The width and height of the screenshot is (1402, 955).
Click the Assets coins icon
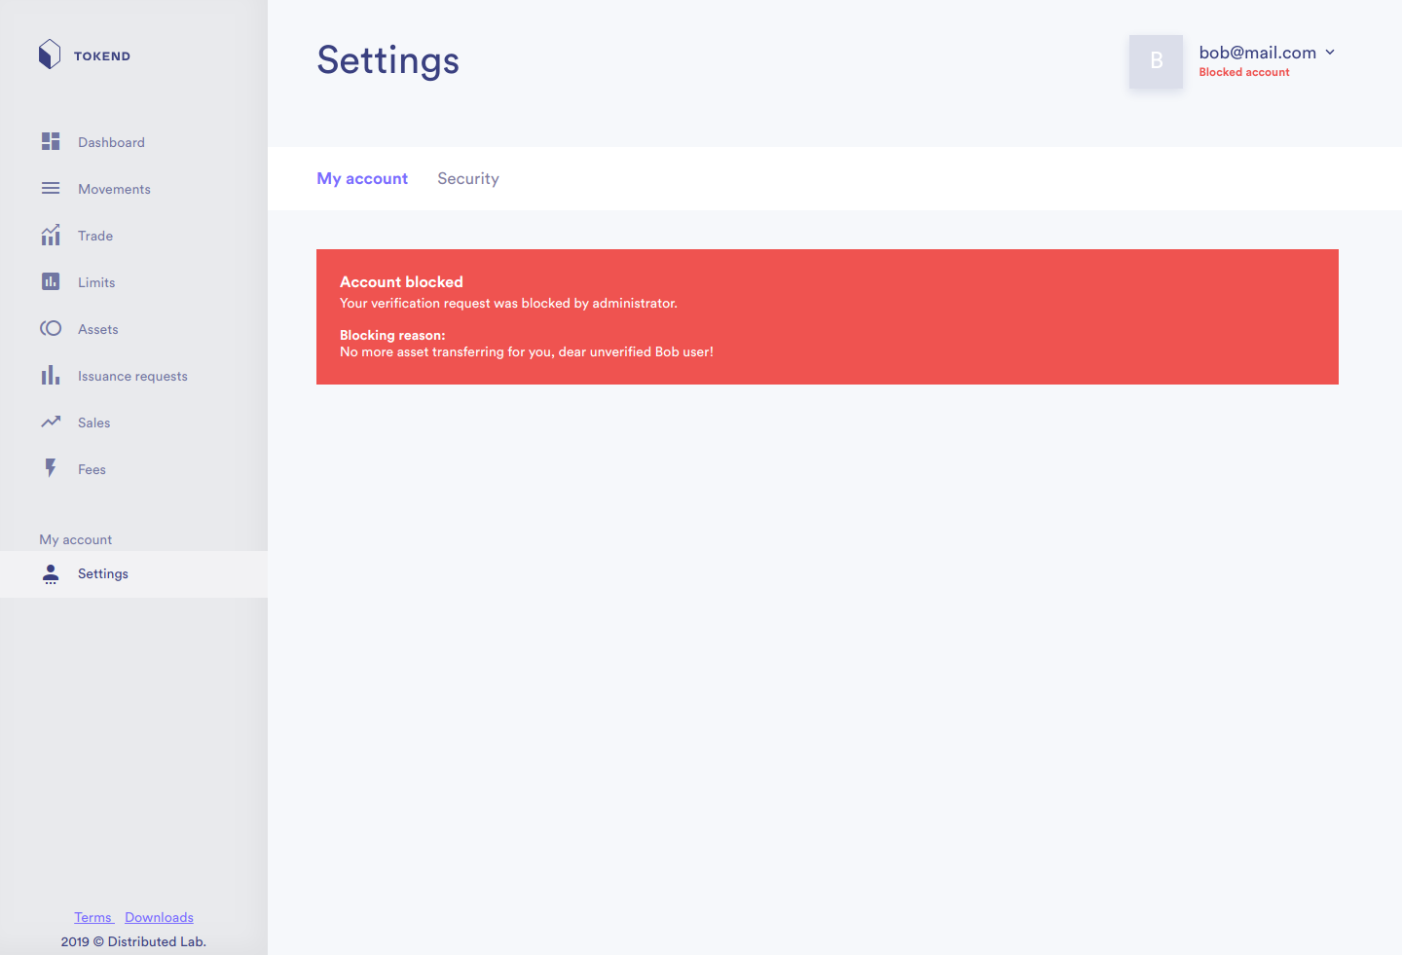point(51,328)
